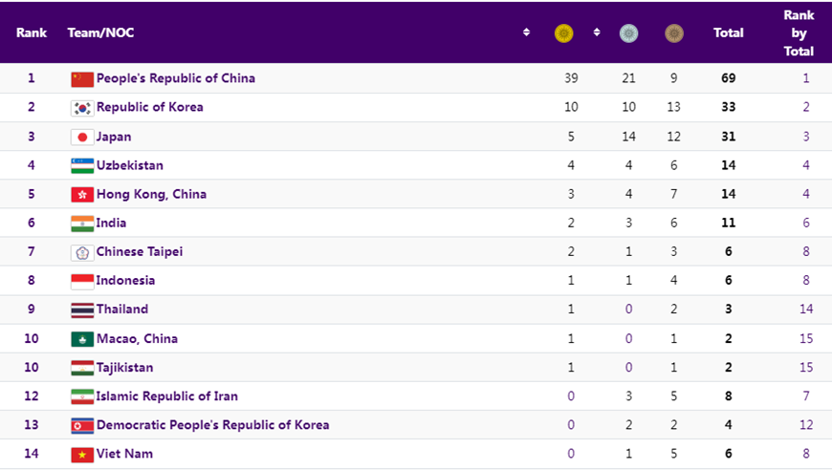Click the Uzbekistan flag icon
The image size is (832, 470).
coord(82,165)
